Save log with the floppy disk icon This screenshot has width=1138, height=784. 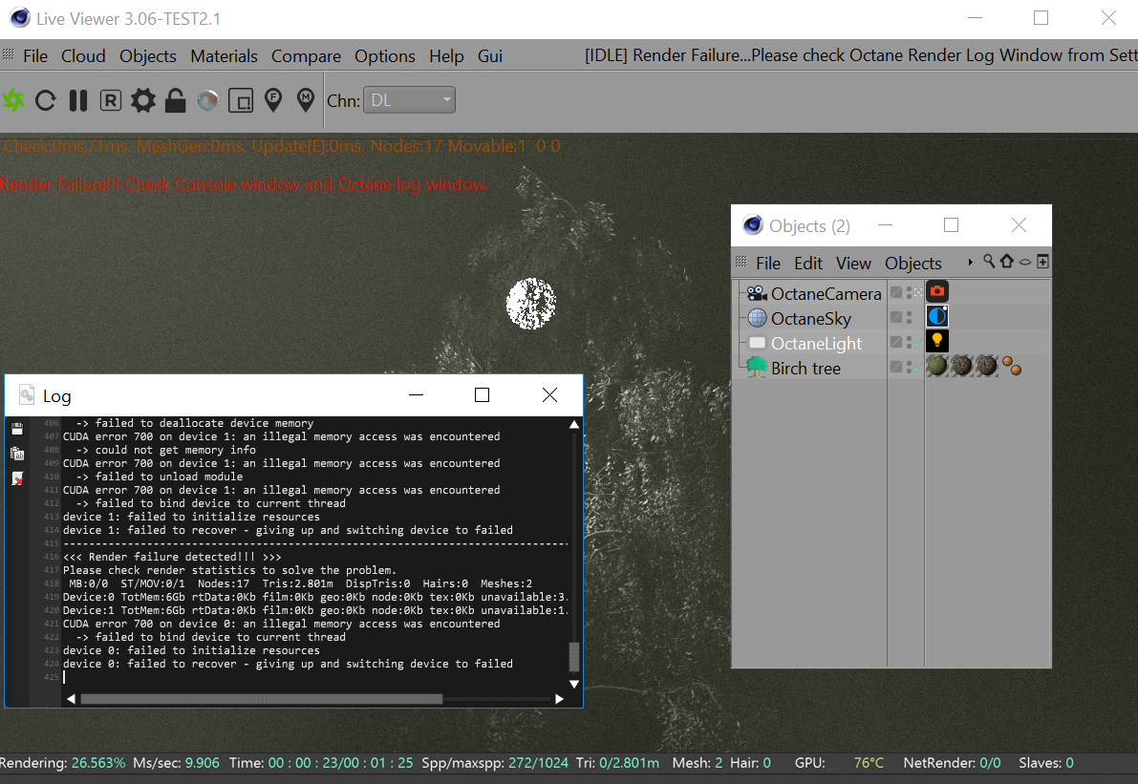[x=17, y=429]
